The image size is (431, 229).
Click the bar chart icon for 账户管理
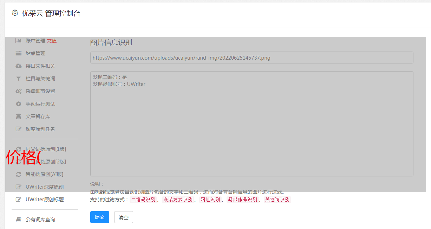click(x=19, y=41)
